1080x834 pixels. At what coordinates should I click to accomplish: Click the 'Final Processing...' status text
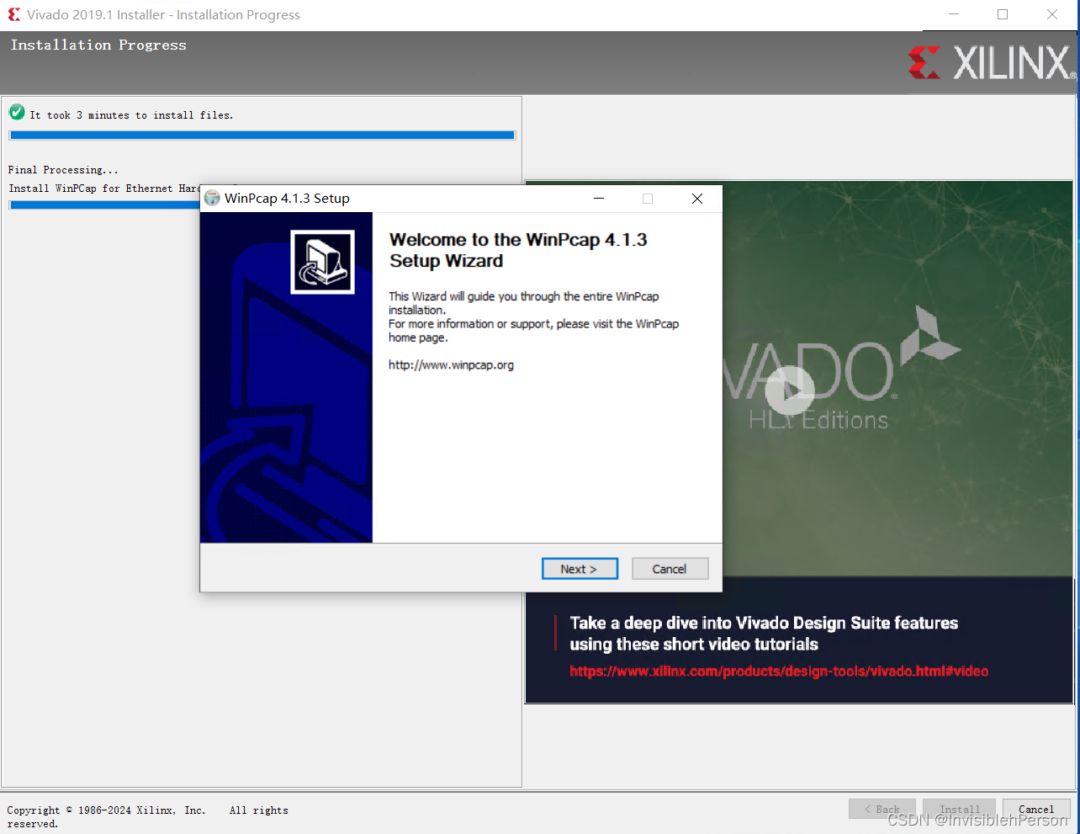tap(63, 170)
